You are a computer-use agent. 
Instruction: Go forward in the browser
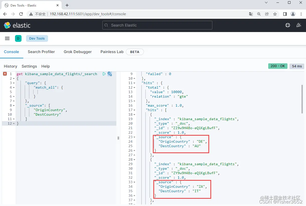13,14
